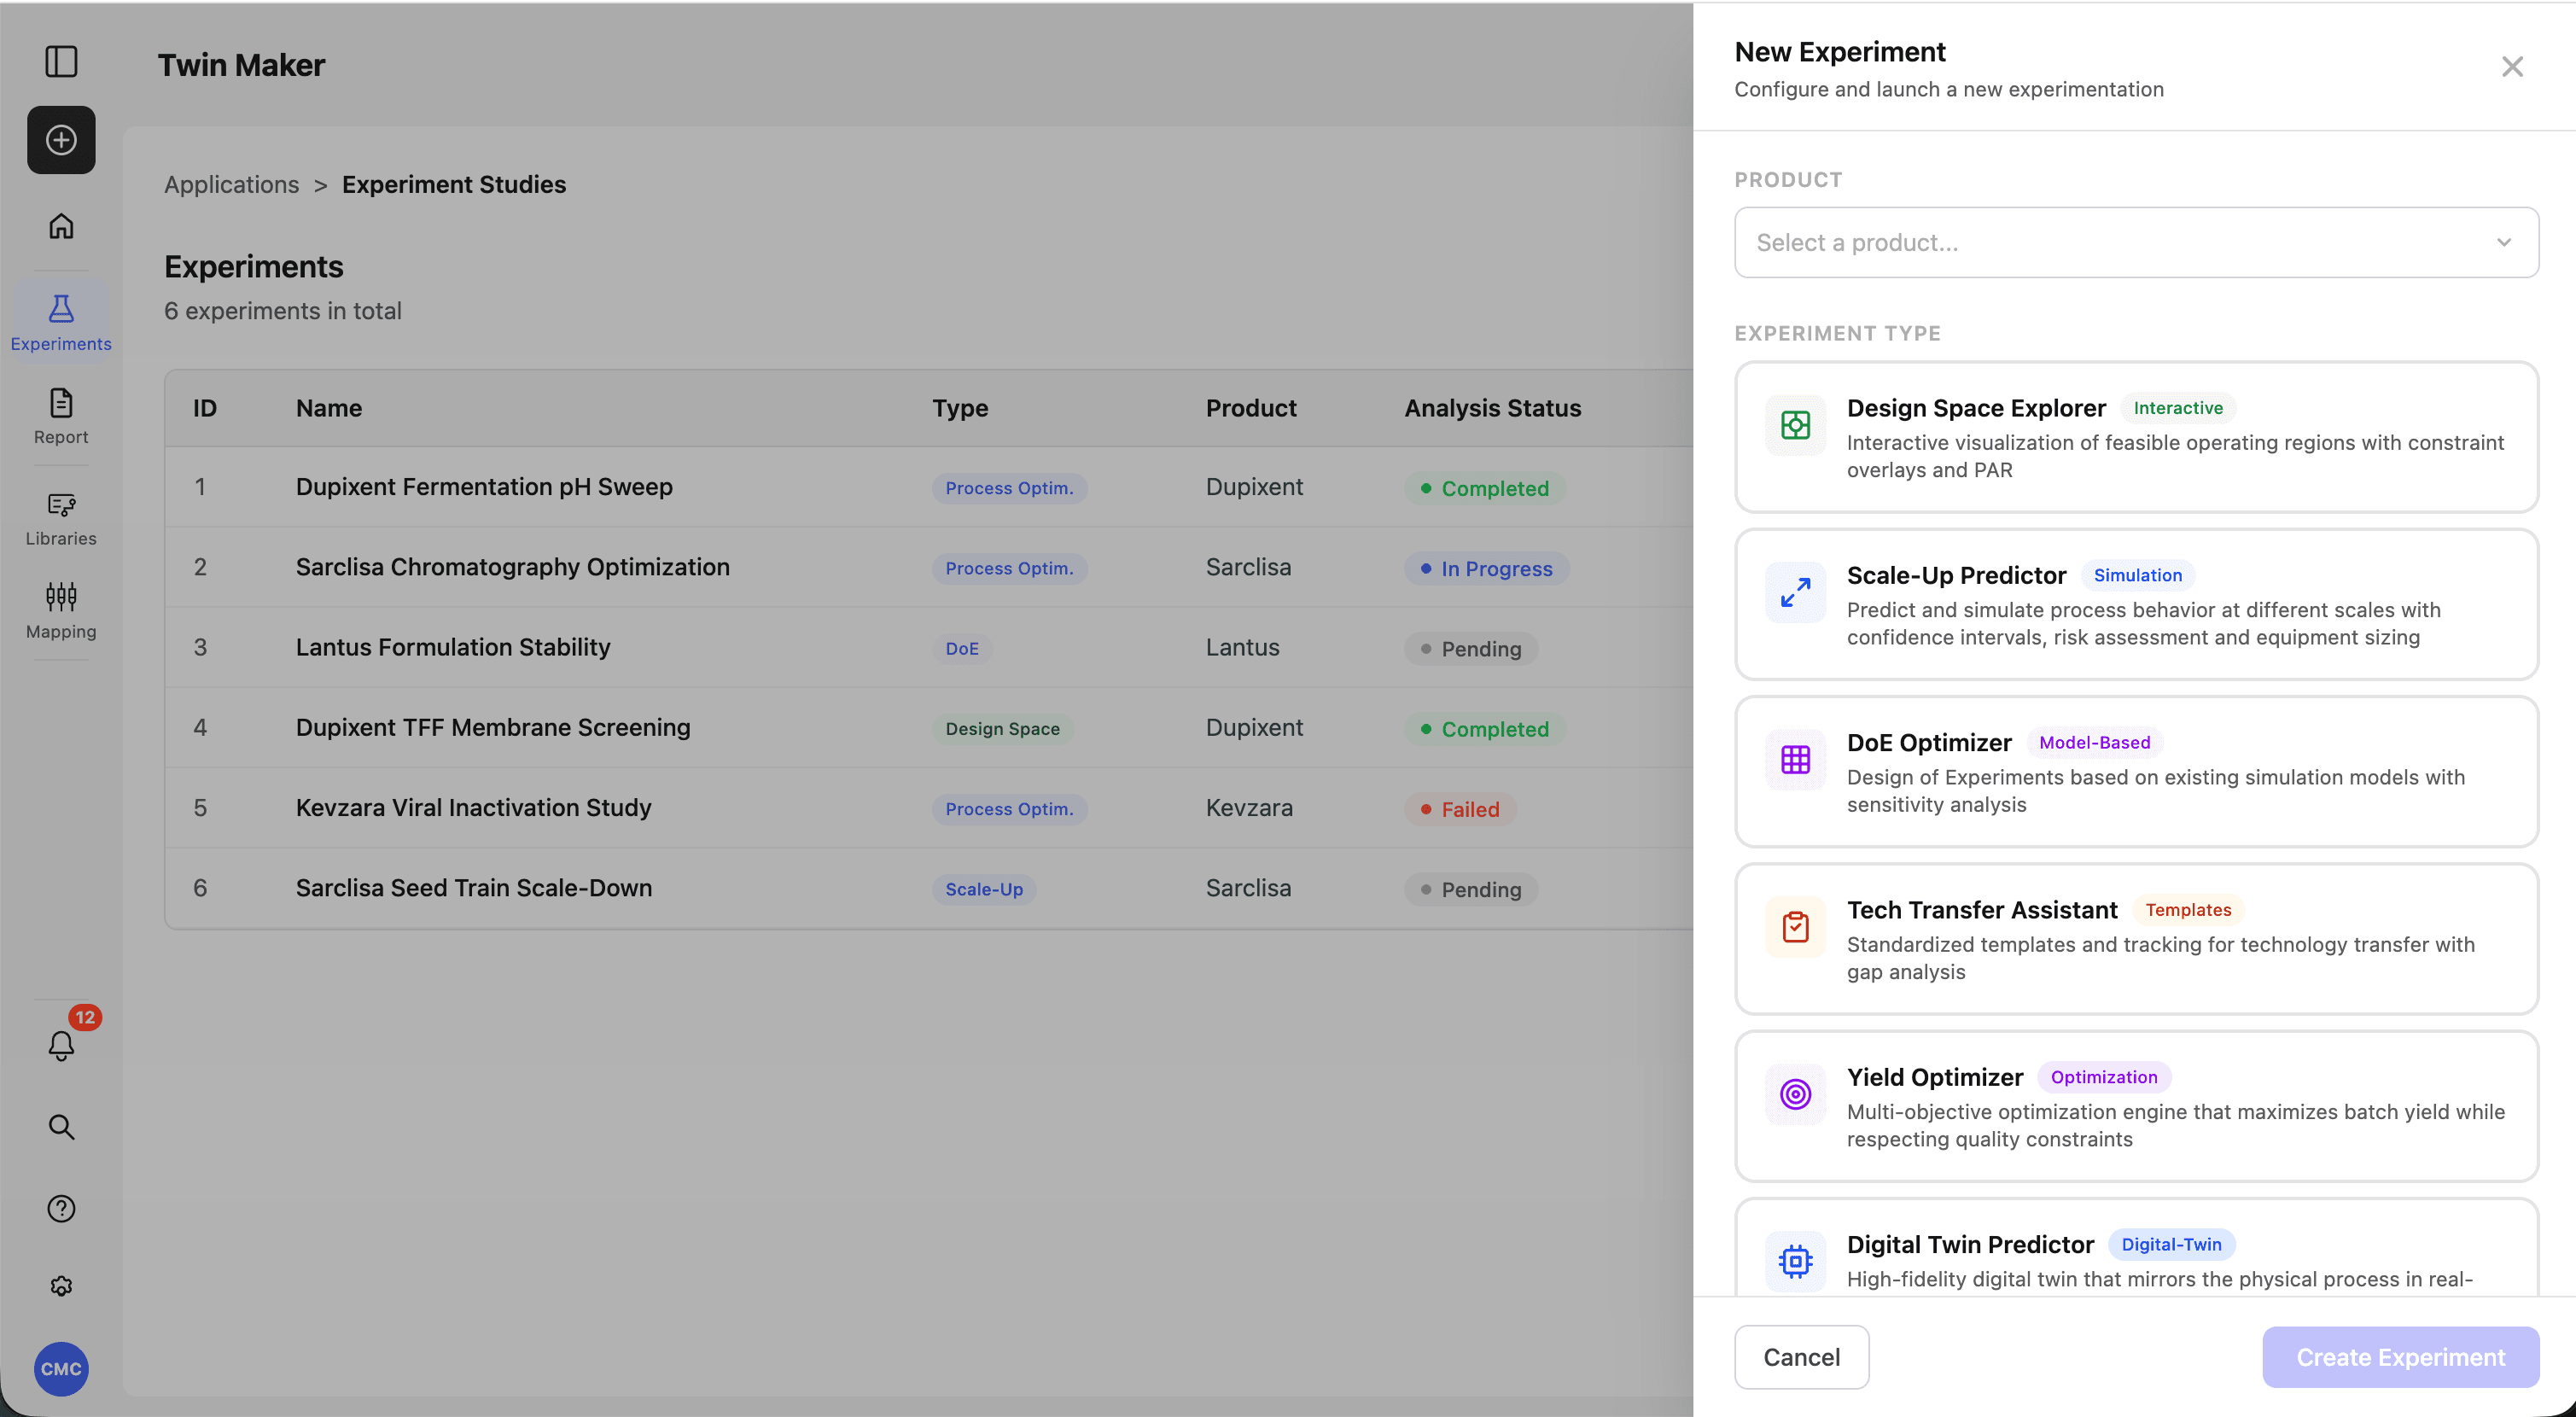The image size is (2576, 1417).
Task: Pick Digital Twin Predictor card title
Action: [1969, 1244]
